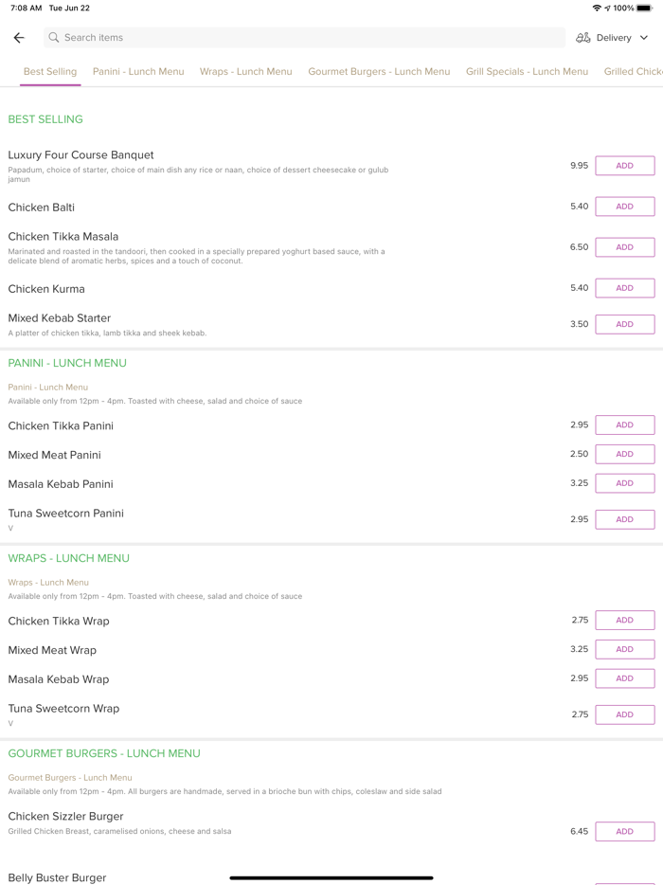Add Chicken Balti to the basket

624,207
